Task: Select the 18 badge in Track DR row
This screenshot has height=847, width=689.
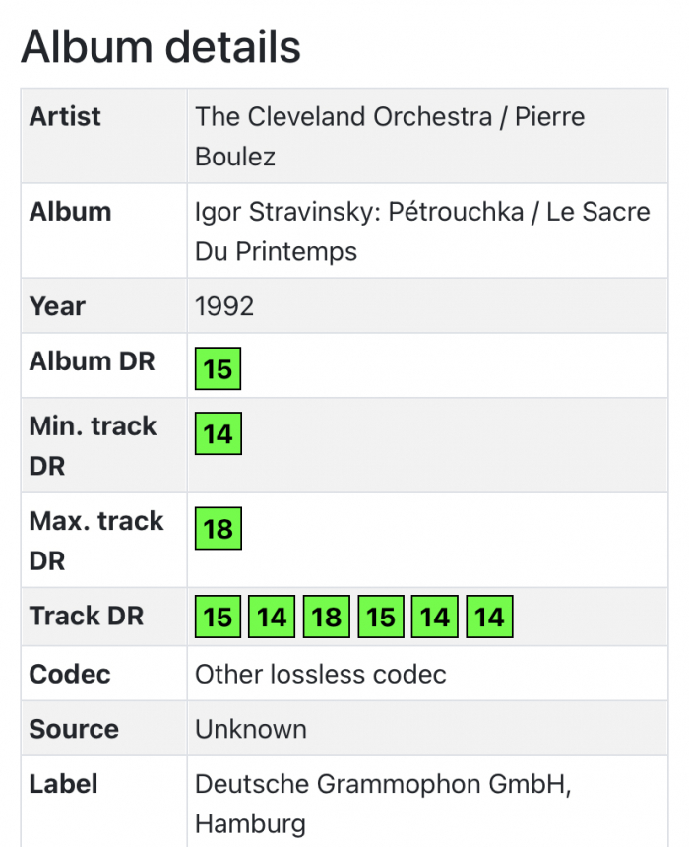Action: coord(327,618)
